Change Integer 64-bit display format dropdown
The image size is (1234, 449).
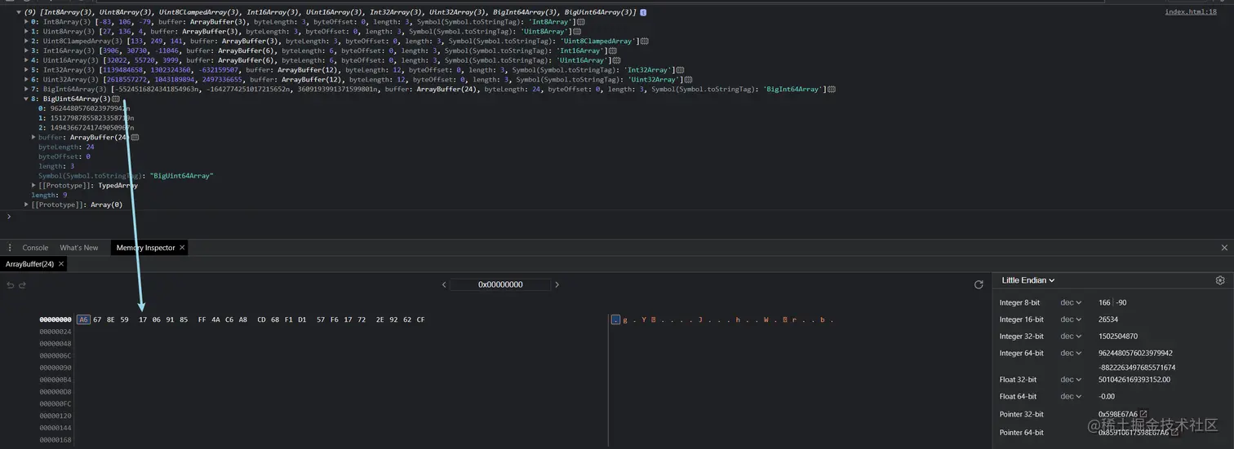pos(1071,354)
